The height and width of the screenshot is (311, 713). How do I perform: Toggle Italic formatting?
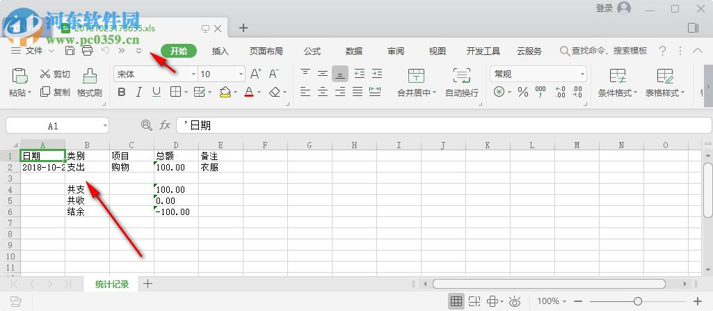(x=139, y=93)
